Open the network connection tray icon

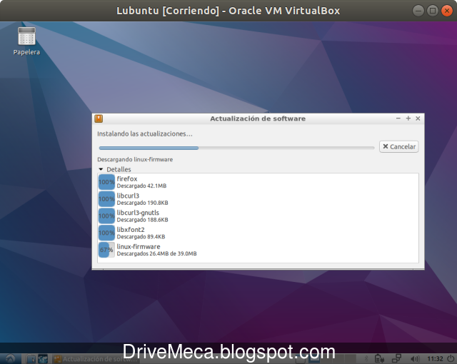pos(396,358)
